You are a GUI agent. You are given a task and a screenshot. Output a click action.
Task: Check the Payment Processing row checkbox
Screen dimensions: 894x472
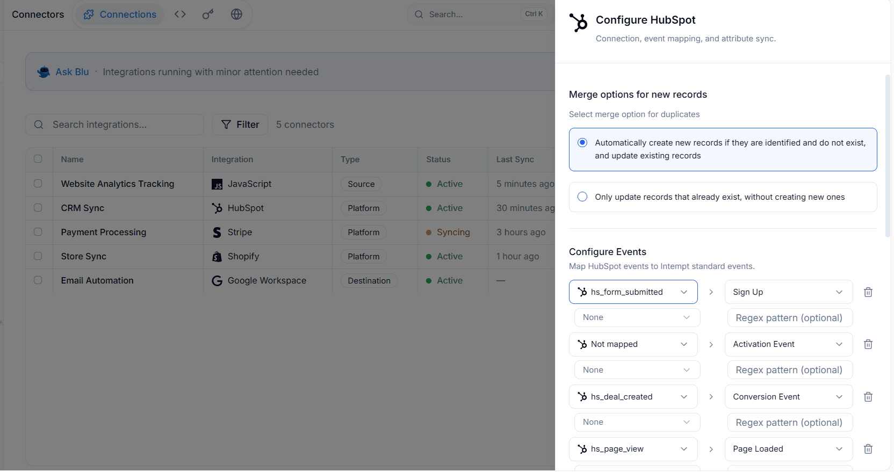coord(38,231)
